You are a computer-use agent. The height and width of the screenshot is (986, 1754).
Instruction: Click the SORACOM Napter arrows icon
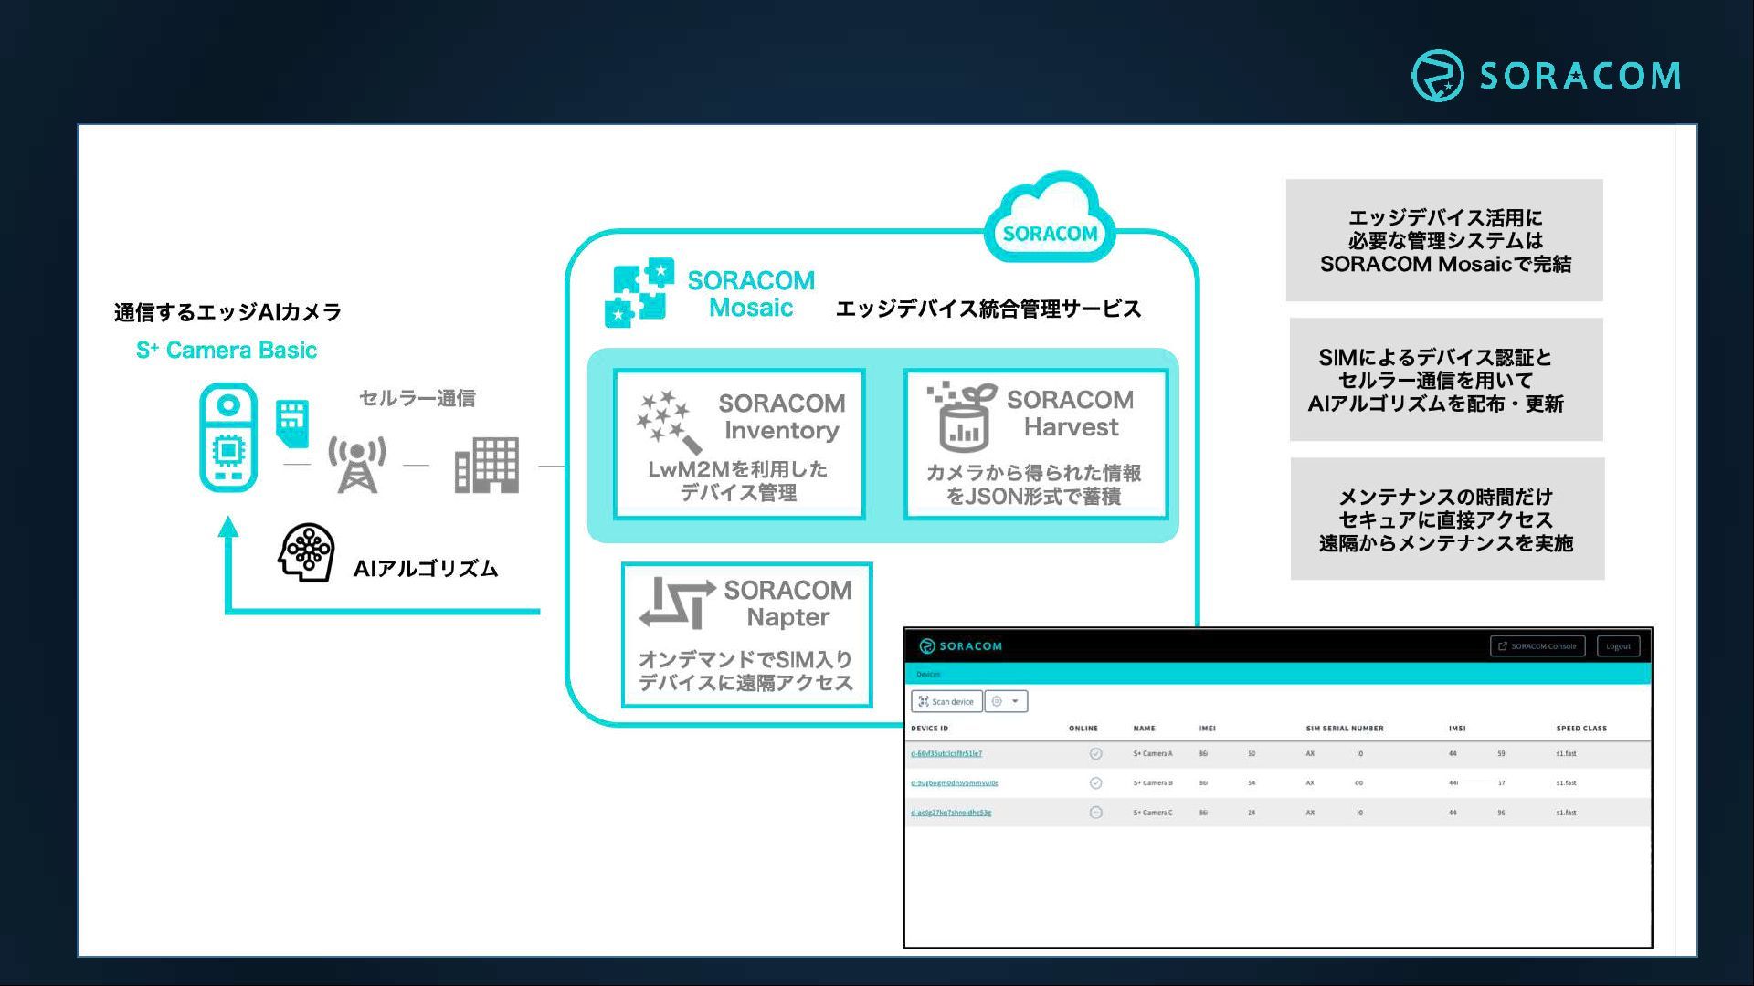677,603
